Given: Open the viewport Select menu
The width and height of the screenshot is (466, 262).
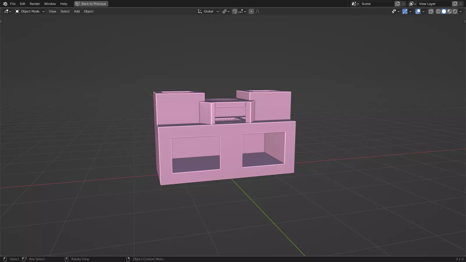Looking at the screenshot, I should point(65,11).
